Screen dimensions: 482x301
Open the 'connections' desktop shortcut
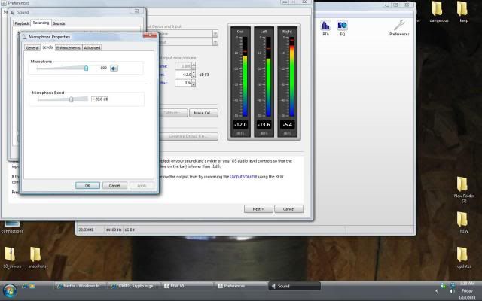tap(12, 227)
